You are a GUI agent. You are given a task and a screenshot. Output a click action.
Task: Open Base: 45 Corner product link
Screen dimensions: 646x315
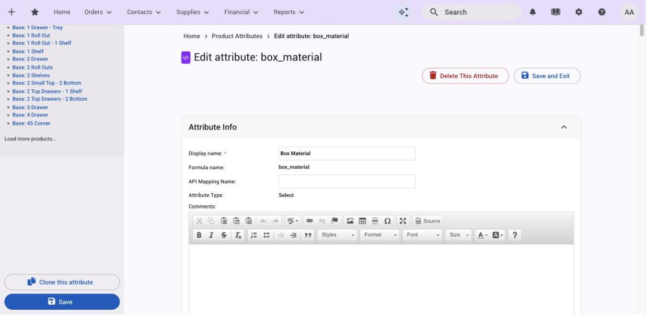[x=31, y=123]
